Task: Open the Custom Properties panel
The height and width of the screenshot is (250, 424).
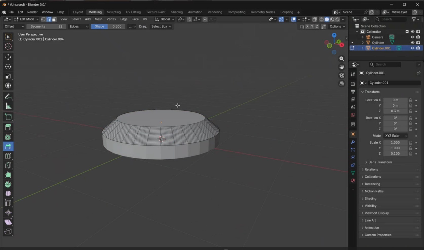Action: pyautogui.click(x=378, y=235)
